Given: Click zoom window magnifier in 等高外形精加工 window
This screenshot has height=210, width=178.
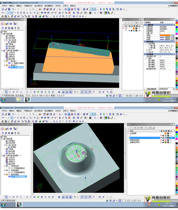Looking at the screenshot, I should pos(54,16).
